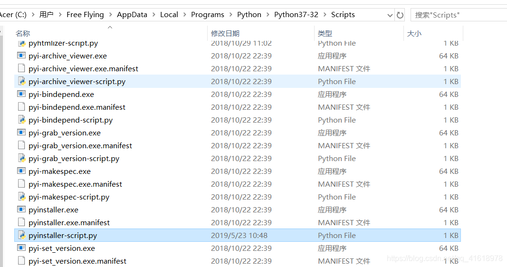Expand the chevron after Acer (C:)
507x267 pixels.
coord(33,15)
